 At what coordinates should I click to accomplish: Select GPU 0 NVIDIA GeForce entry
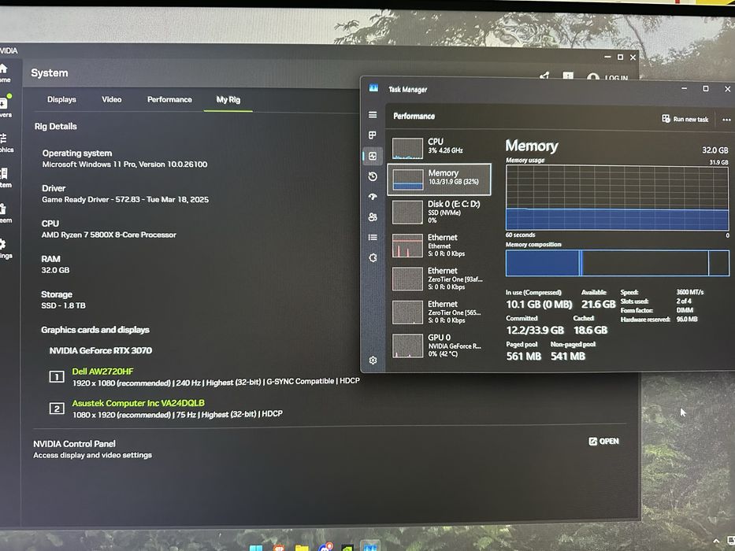click(x=440, y=346)
